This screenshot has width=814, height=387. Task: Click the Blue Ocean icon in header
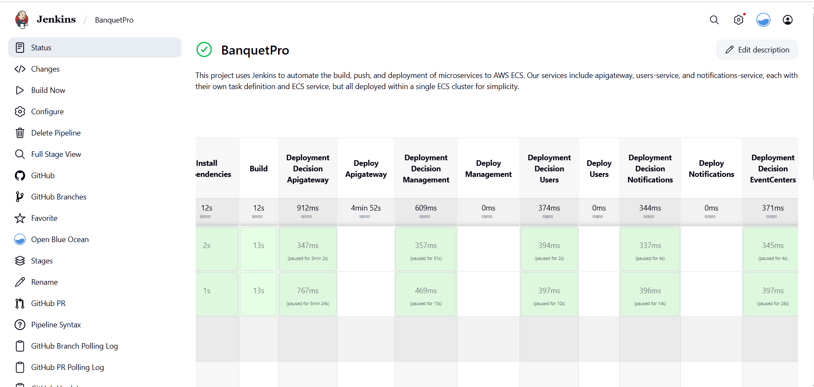pos(763,20)
